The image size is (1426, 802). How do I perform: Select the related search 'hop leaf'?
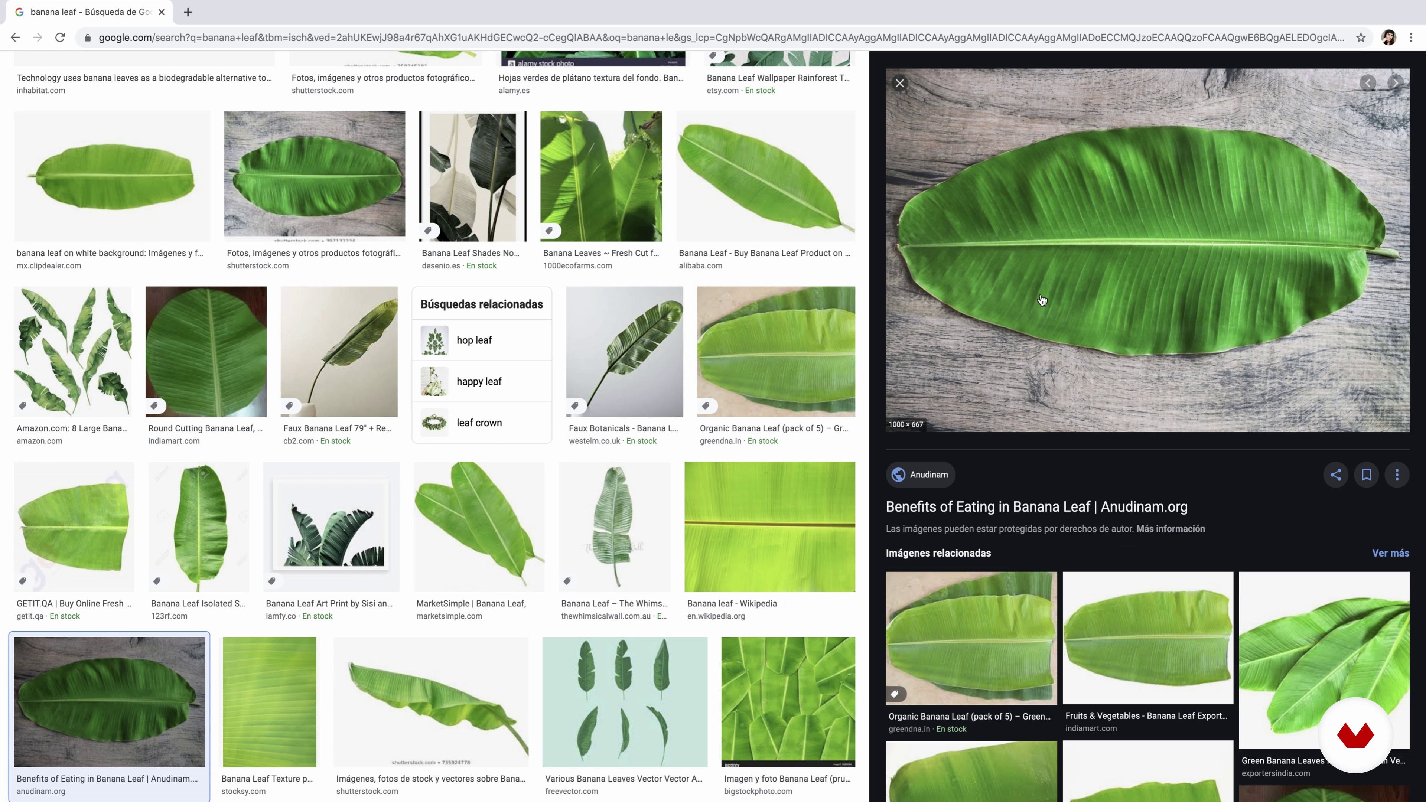point(482,340)
